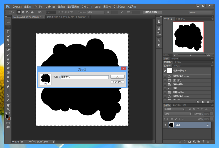Image resolution: width=219 pixels, height=148 pixels.
Task: Set history brush source for 選択を解除 state
Action: coord(165,84)
